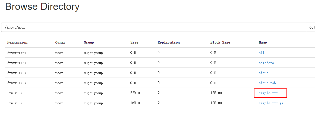Image resolution: width=315 pixels, height=123 pixels.
Task: Open the metadata directory link
Action: (x=266, y=63)
